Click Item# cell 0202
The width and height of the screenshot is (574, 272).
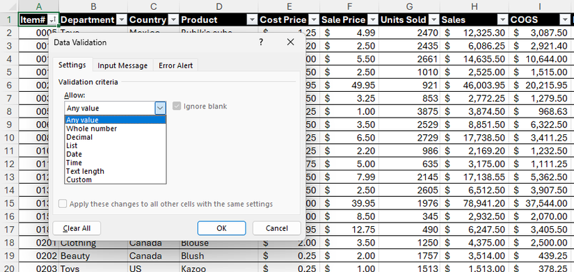38,255
